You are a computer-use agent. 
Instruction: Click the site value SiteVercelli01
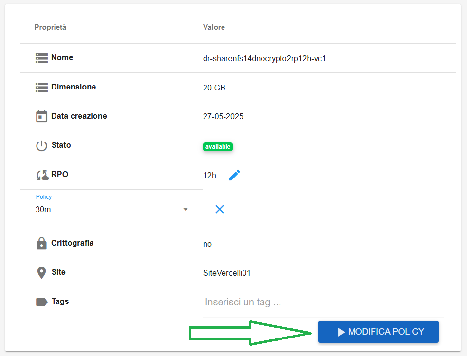[227, 273]
